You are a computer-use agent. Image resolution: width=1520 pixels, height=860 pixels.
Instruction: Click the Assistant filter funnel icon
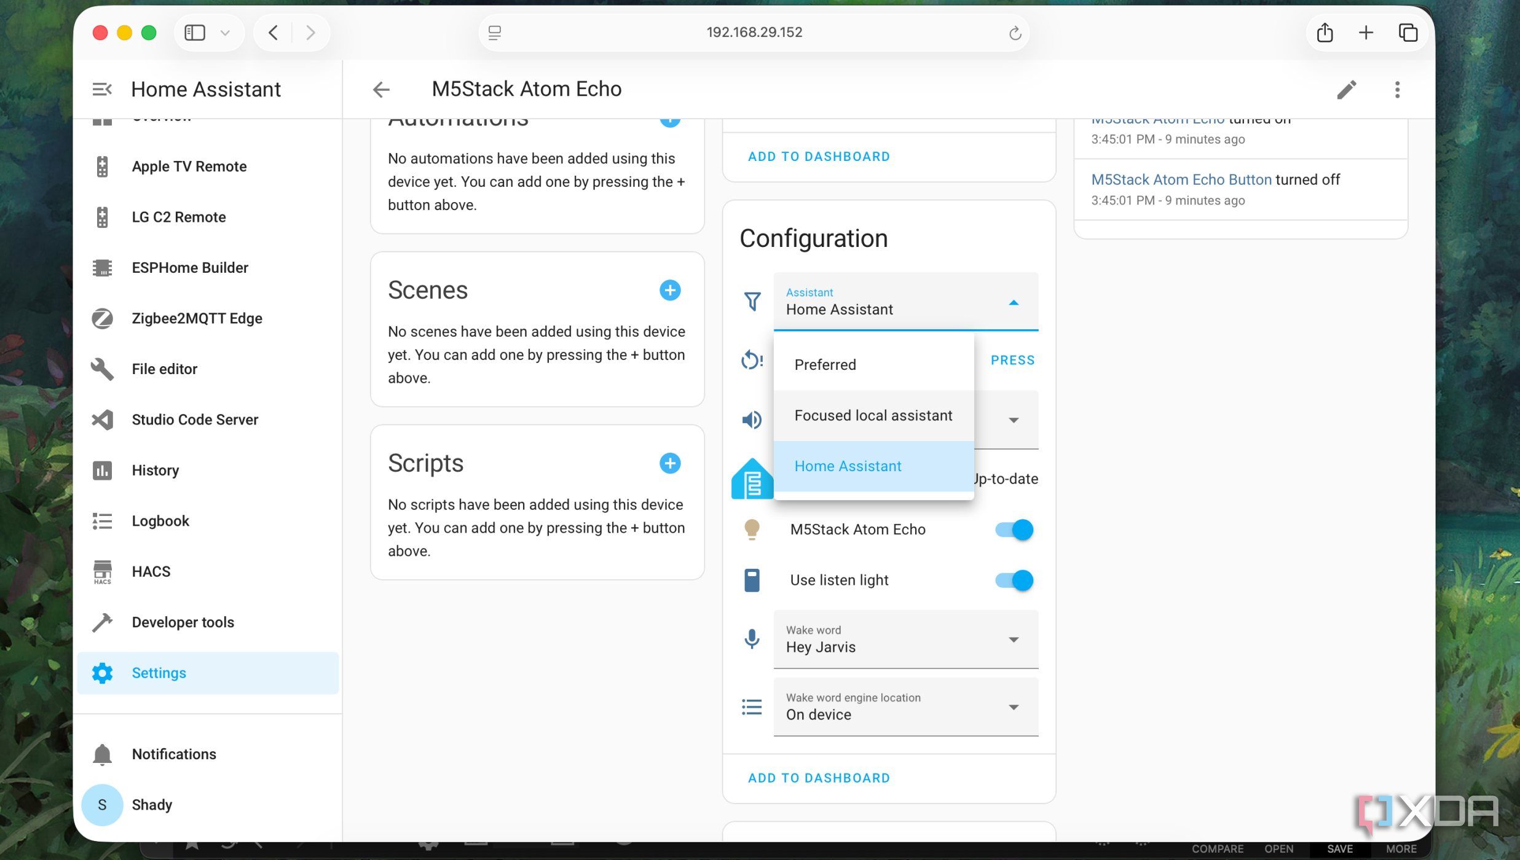click(752, 302)
